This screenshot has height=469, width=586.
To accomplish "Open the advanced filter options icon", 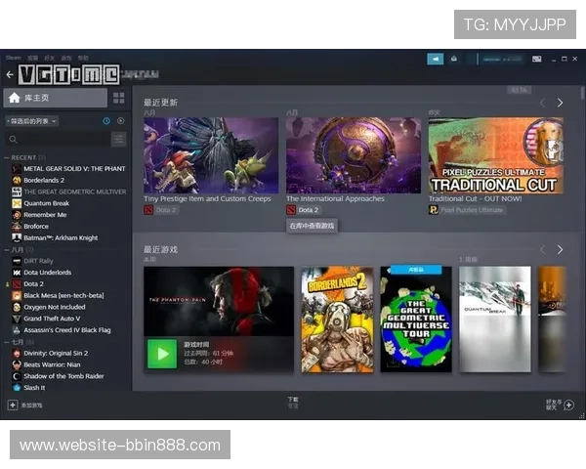I will pos(119,140).
